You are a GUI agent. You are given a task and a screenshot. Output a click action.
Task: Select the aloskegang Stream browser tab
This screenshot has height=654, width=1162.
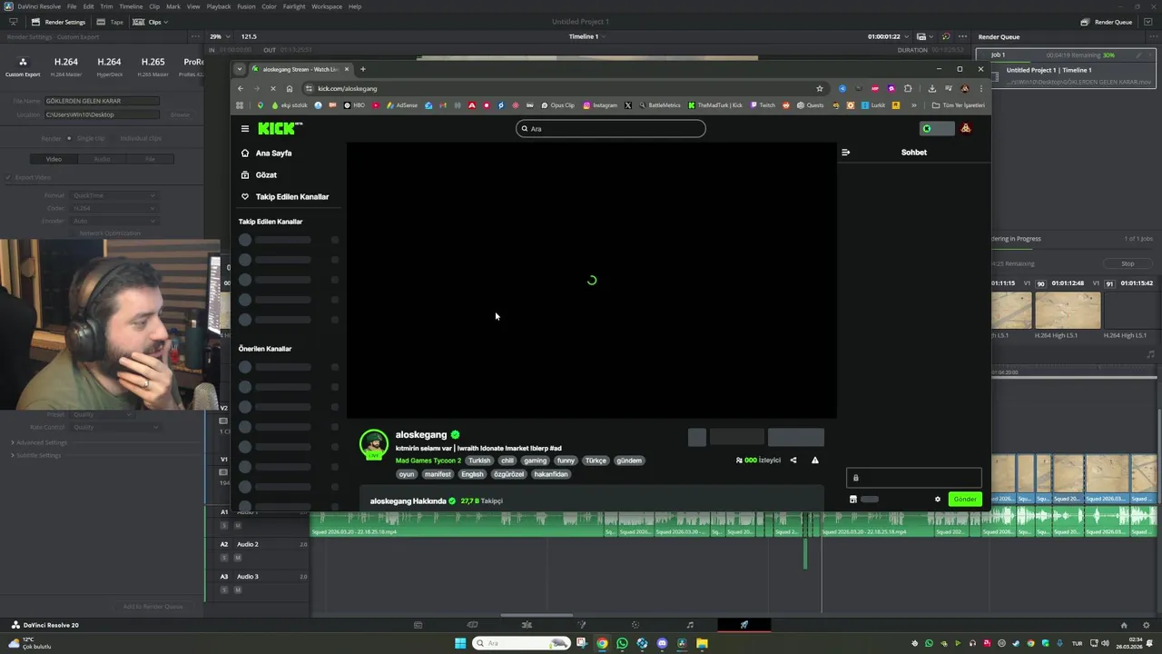(x=300, y=69)
